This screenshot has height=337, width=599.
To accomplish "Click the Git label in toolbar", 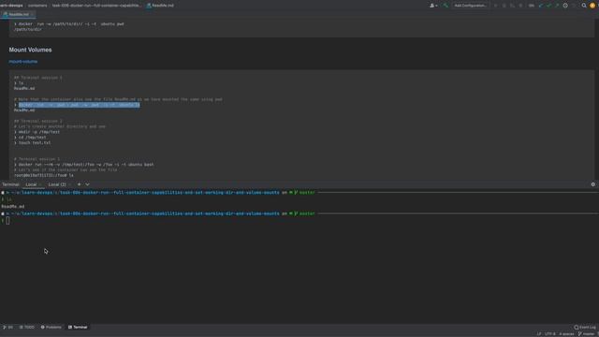I will click(x=531, y=6).
